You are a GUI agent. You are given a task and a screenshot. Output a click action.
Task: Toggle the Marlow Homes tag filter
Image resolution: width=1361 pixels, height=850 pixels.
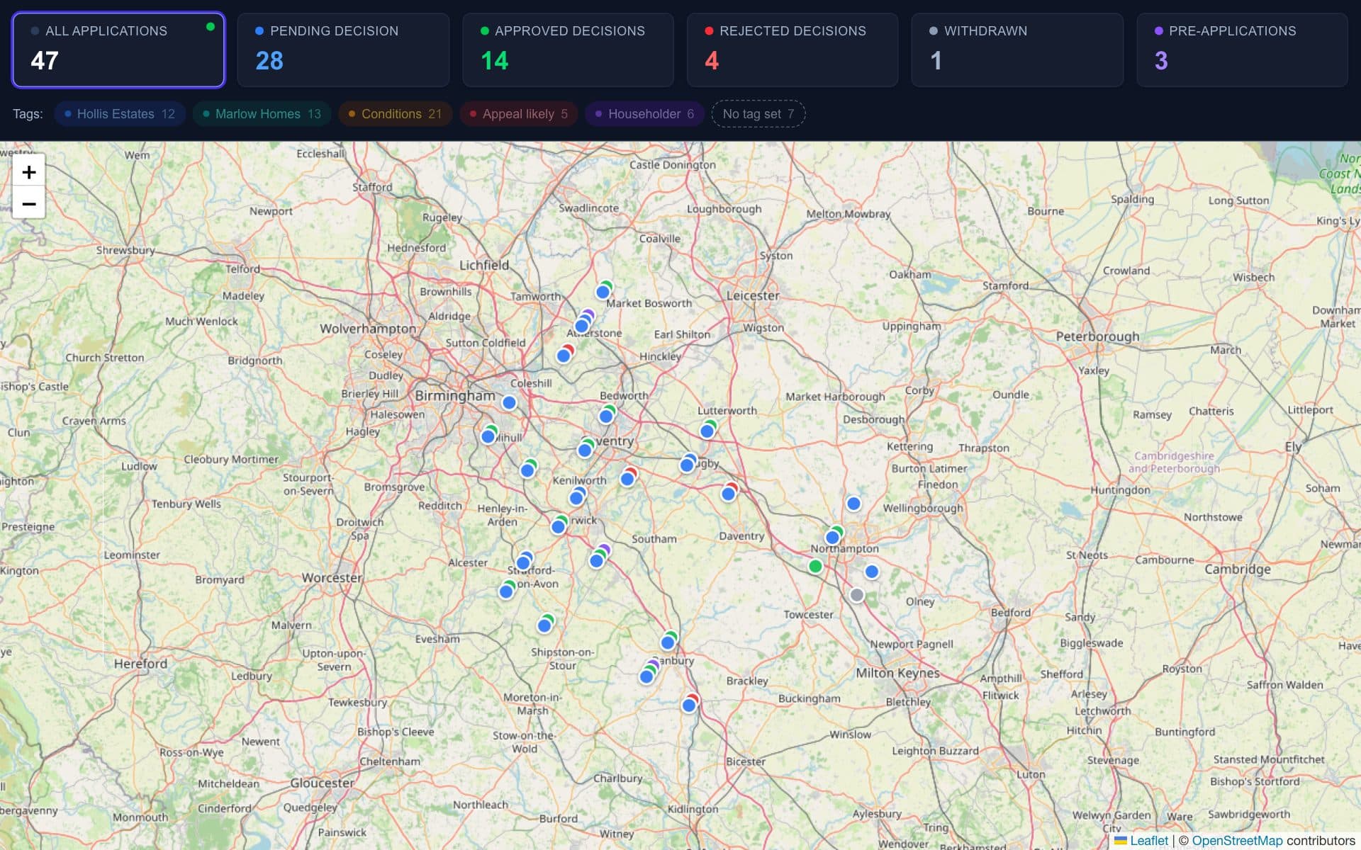[262, 114]
